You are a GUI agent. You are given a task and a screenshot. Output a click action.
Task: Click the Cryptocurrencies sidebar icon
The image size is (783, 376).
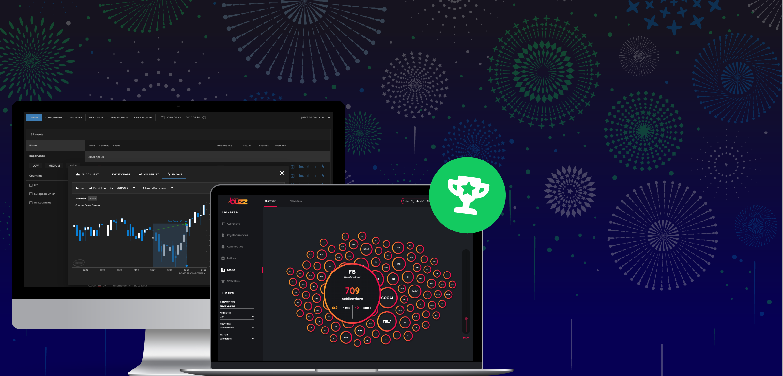(224, 235)
